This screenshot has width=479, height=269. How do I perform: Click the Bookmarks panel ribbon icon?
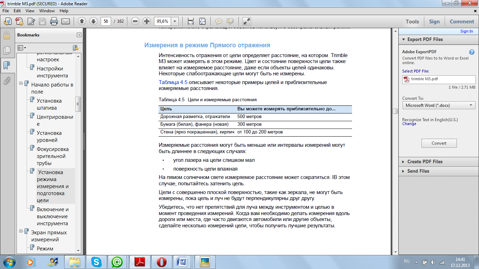6,65
